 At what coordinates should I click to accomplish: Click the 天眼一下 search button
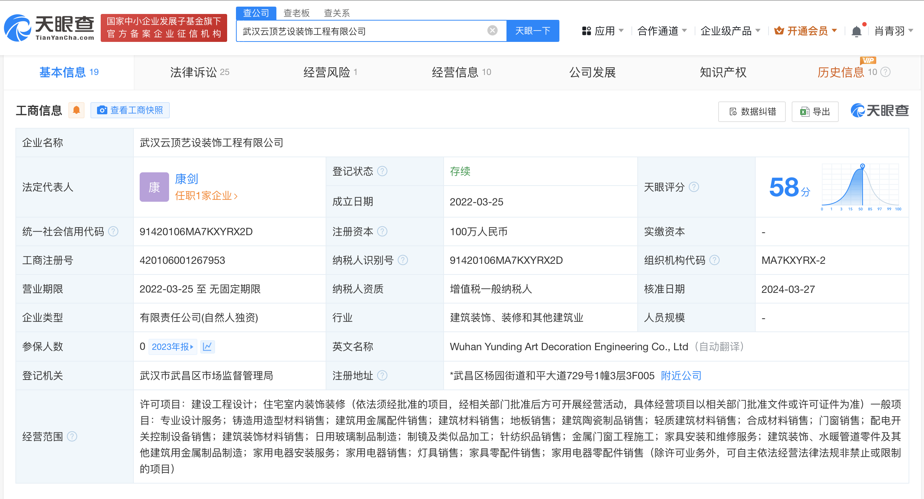[x=533, y=31]
